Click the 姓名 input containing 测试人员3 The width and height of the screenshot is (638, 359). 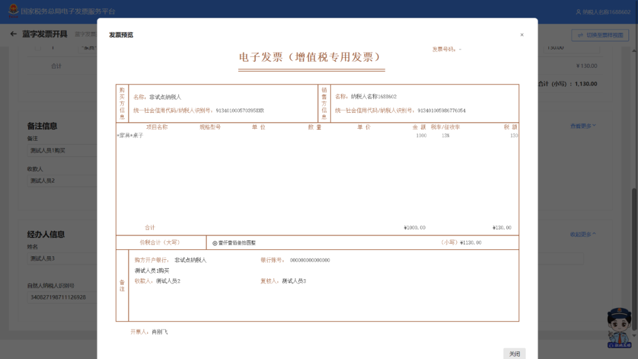click(62, 259)
